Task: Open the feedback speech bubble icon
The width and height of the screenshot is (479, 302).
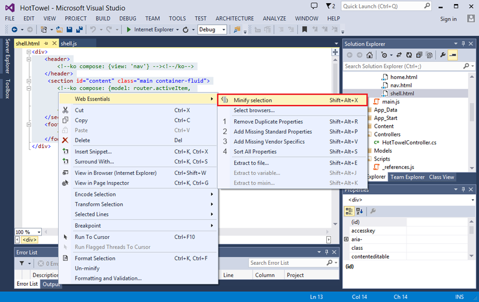Action: (314, 6)
